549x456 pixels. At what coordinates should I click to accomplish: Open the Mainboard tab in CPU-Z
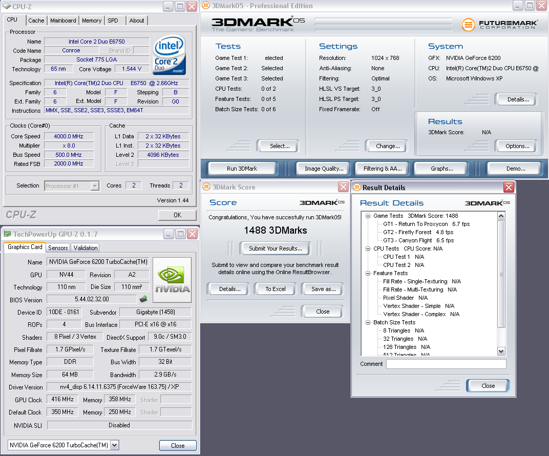pos(63,20)
